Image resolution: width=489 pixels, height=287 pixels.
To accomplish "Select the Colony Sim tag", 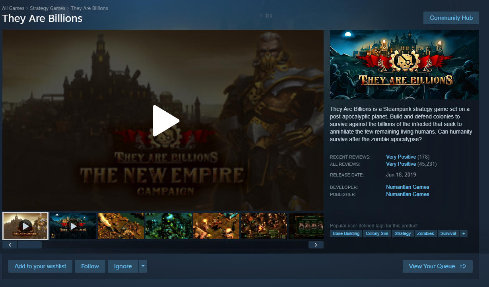I will (x=377, y=233).
